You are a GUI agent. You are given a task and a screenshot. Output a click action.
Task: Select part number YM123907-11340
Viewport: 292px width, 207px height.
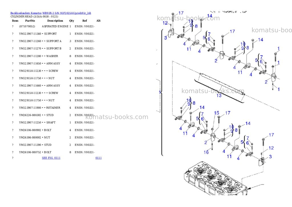pyautogui.click(x=30, y=34)
